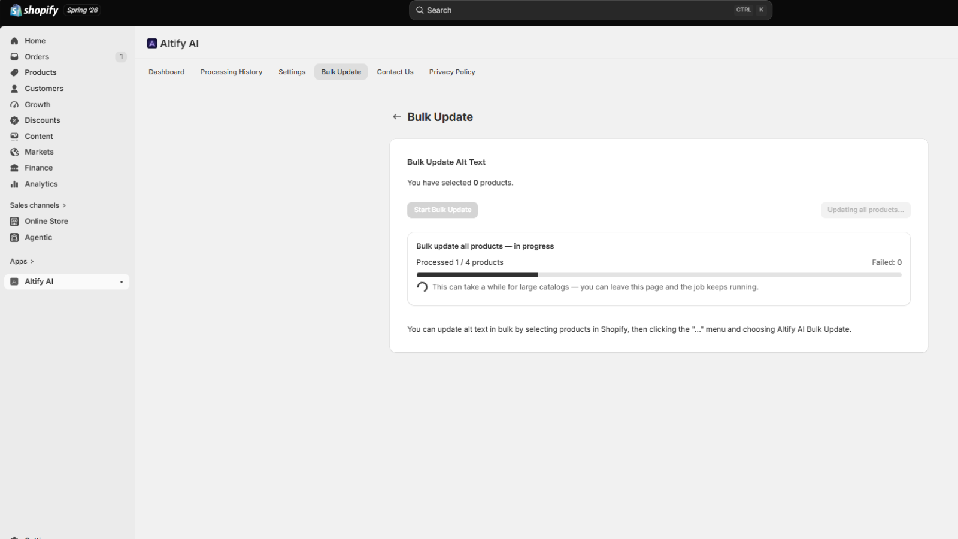Click the Finance bank icon
Image resolution: width=958 pixels, height=539 pixels.
pyautogui.click(x=14, y=168)
